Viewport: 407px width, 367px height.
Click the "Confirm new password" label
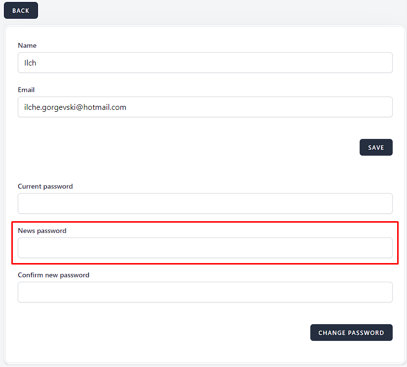[53, 275]
